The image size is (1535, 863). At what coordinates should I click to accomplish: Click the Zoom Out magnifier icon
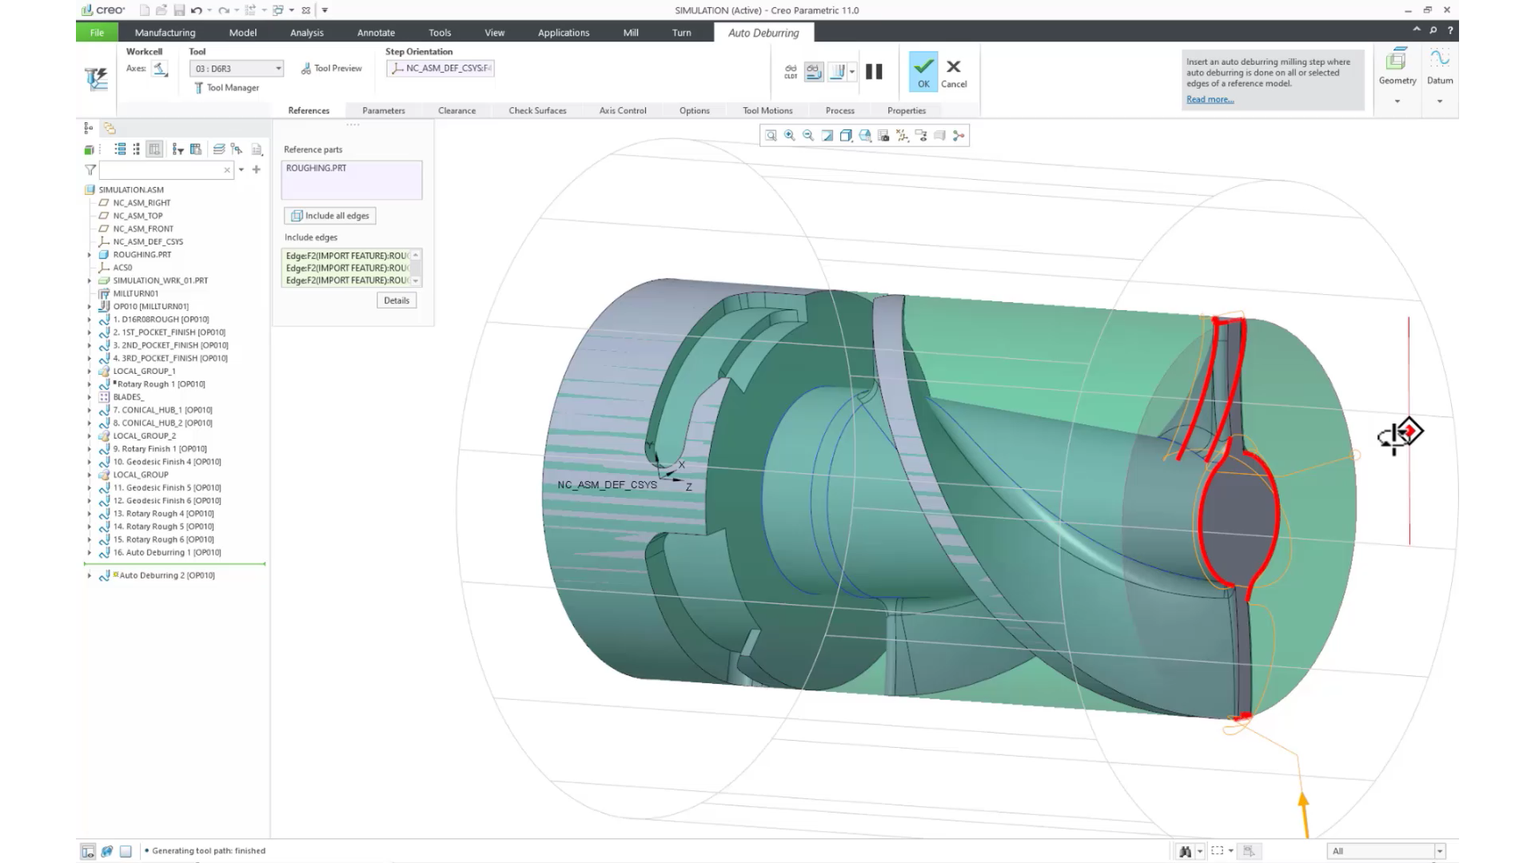(x=808, y=136)
